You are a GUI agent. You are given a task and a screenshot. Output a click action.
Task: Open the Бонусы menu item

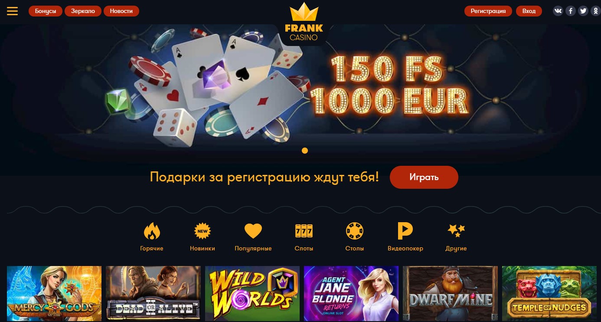[46, 11]
